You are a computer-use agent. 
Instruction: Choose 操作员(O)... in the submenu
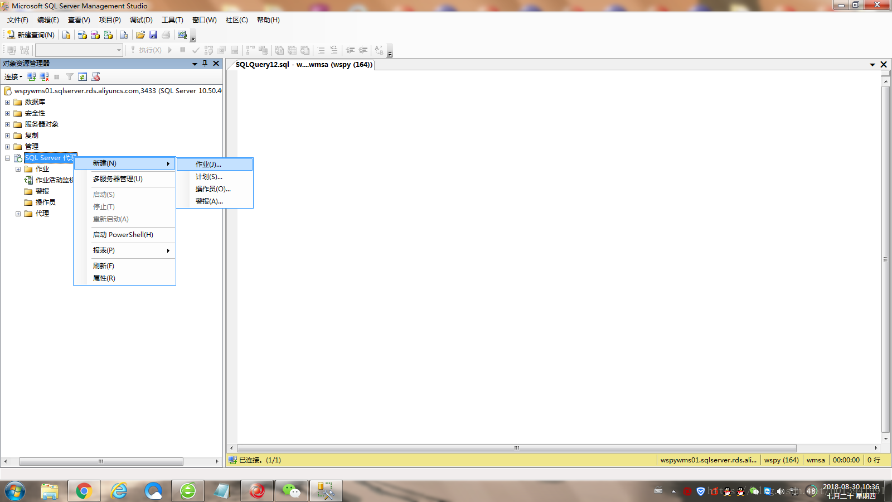(x=215, y=189)
